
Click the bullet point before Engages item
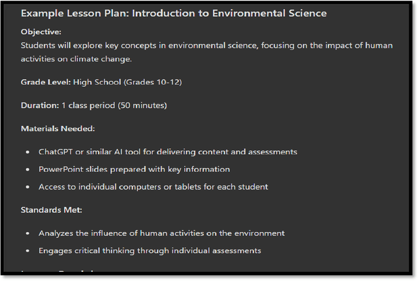point(27,250)
